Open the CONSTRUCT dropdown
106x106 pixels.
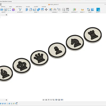[74, 12]
